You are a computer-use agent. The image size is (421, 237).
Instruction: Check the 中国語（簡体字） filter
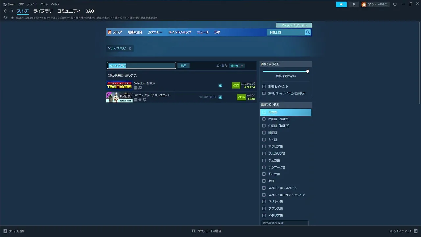[x=264, y=119]
